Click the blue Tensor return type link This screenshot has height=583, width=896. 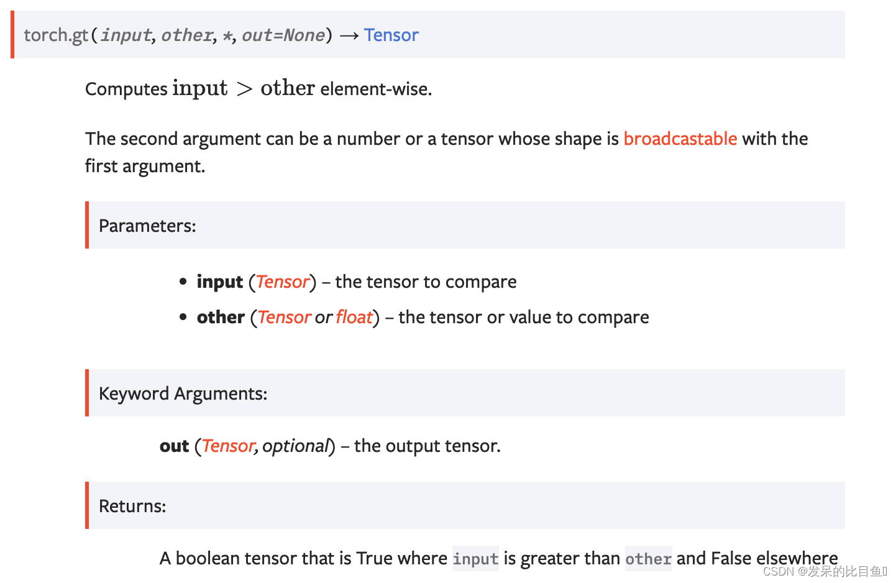coord(391,35)
